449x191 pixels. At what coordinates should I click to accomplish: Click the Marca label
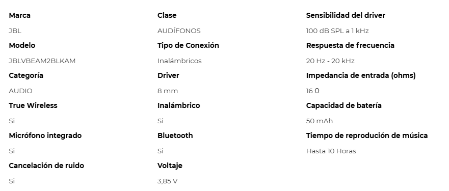(19, 15)
